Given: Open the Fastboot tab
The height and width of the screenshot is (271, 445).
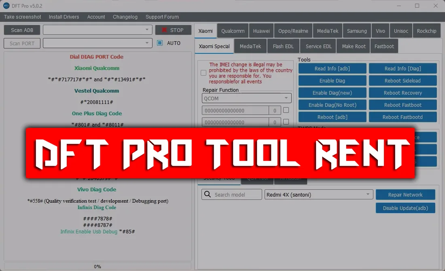Looking at the screenshot, I should [384, 47].
